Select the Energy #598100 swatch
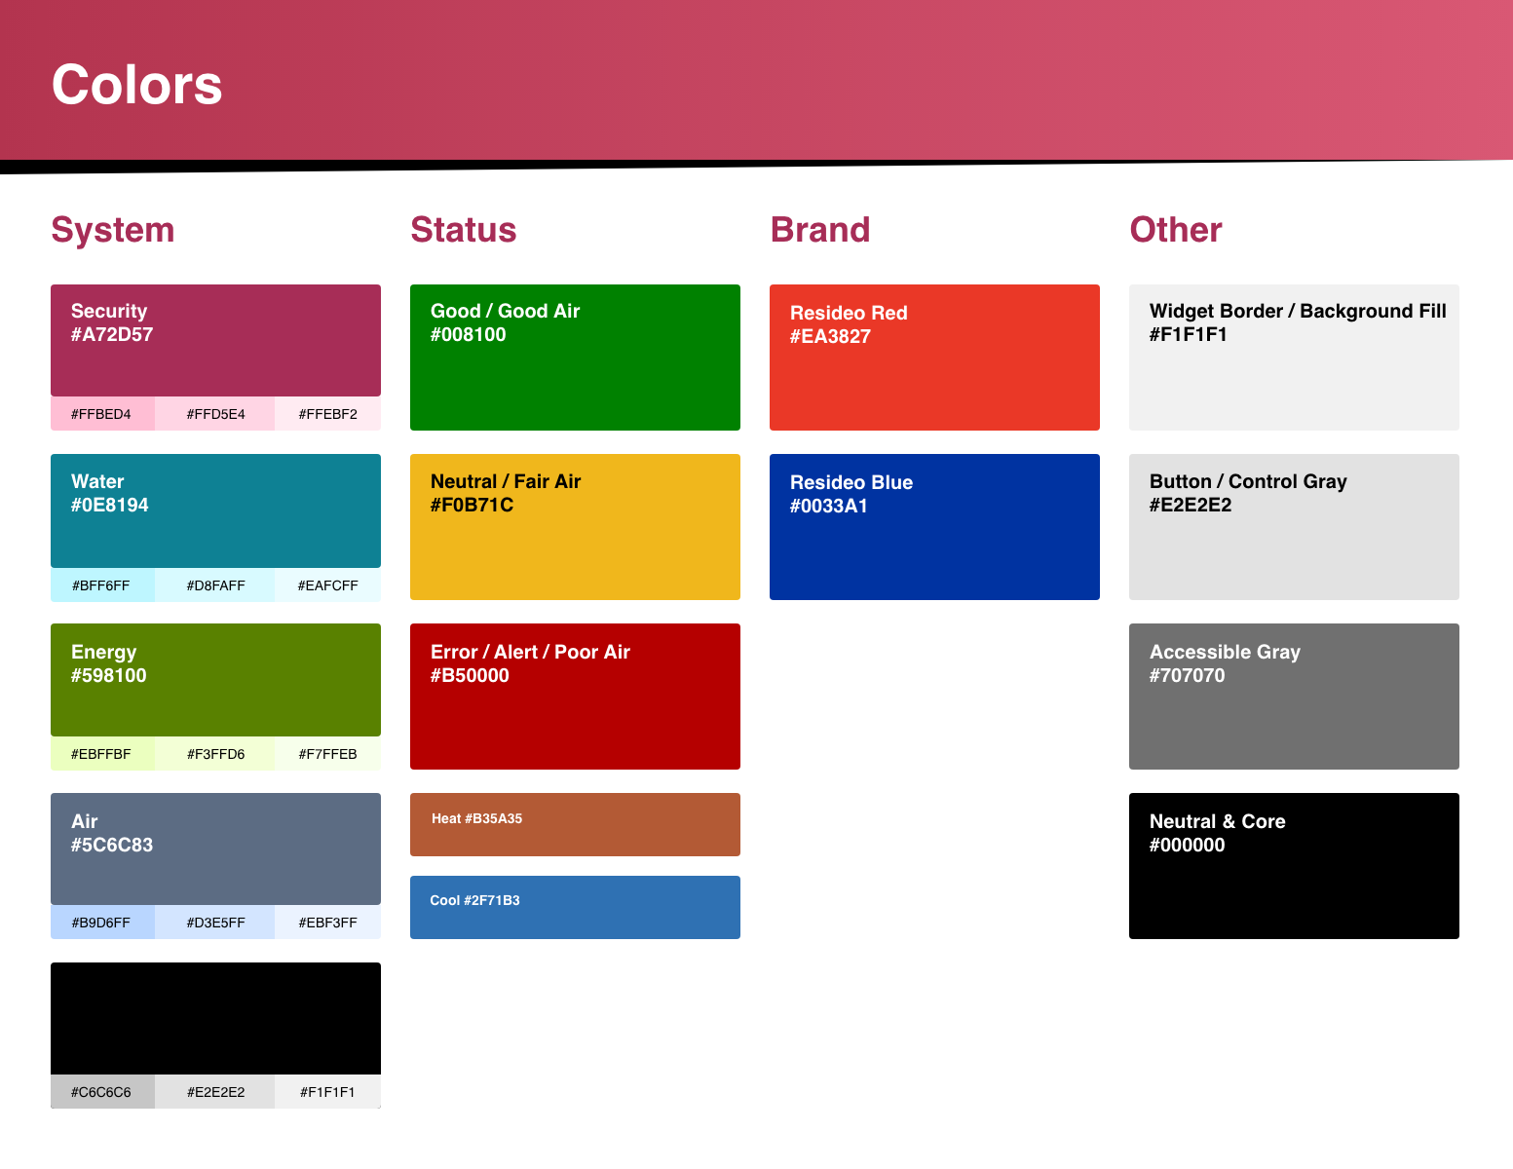The image size is (1513, 1169). coord(215,680)
